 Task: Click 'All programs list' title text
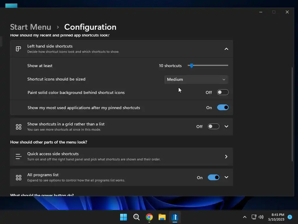tap(43, 175)
